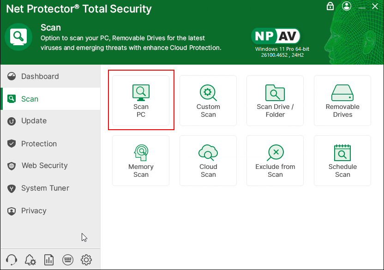The height and width of the screenshot is (270, 384).
Task: Open settings with the gear icon
Action: [x=86, y=260]
